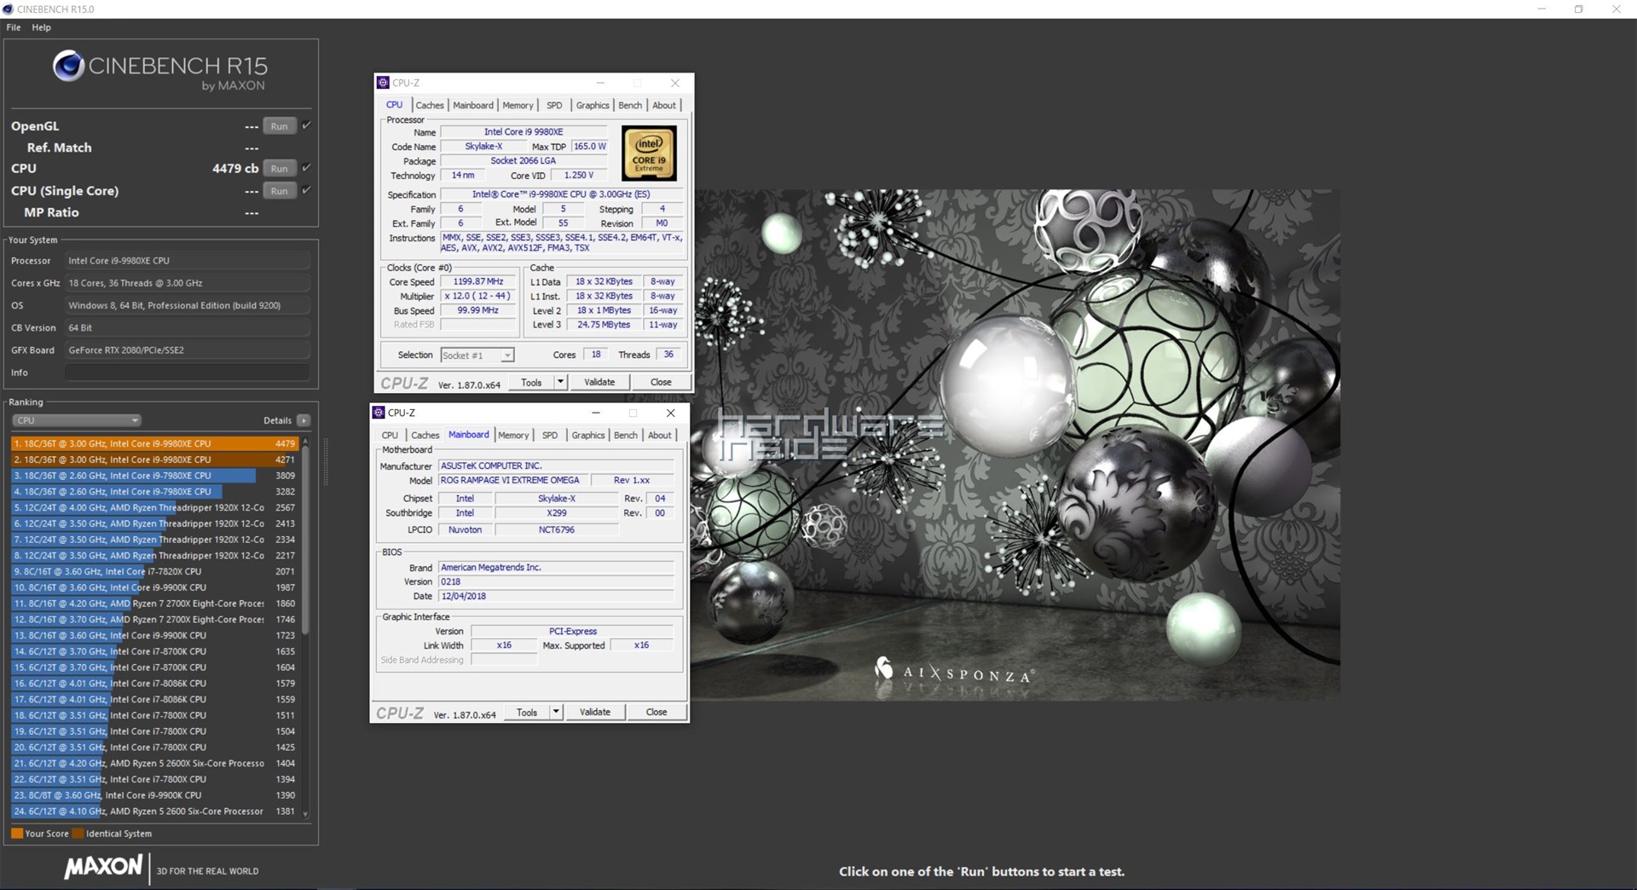This screenshot has height=890, width=1637.
Task: Select ranking row 3 i9-7980XE 3809
Action: click(x=154, y=476)
